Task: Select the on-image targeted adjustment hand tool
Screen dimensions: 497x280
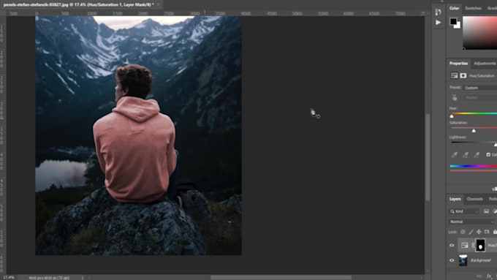Action: [x=455, y=98]
